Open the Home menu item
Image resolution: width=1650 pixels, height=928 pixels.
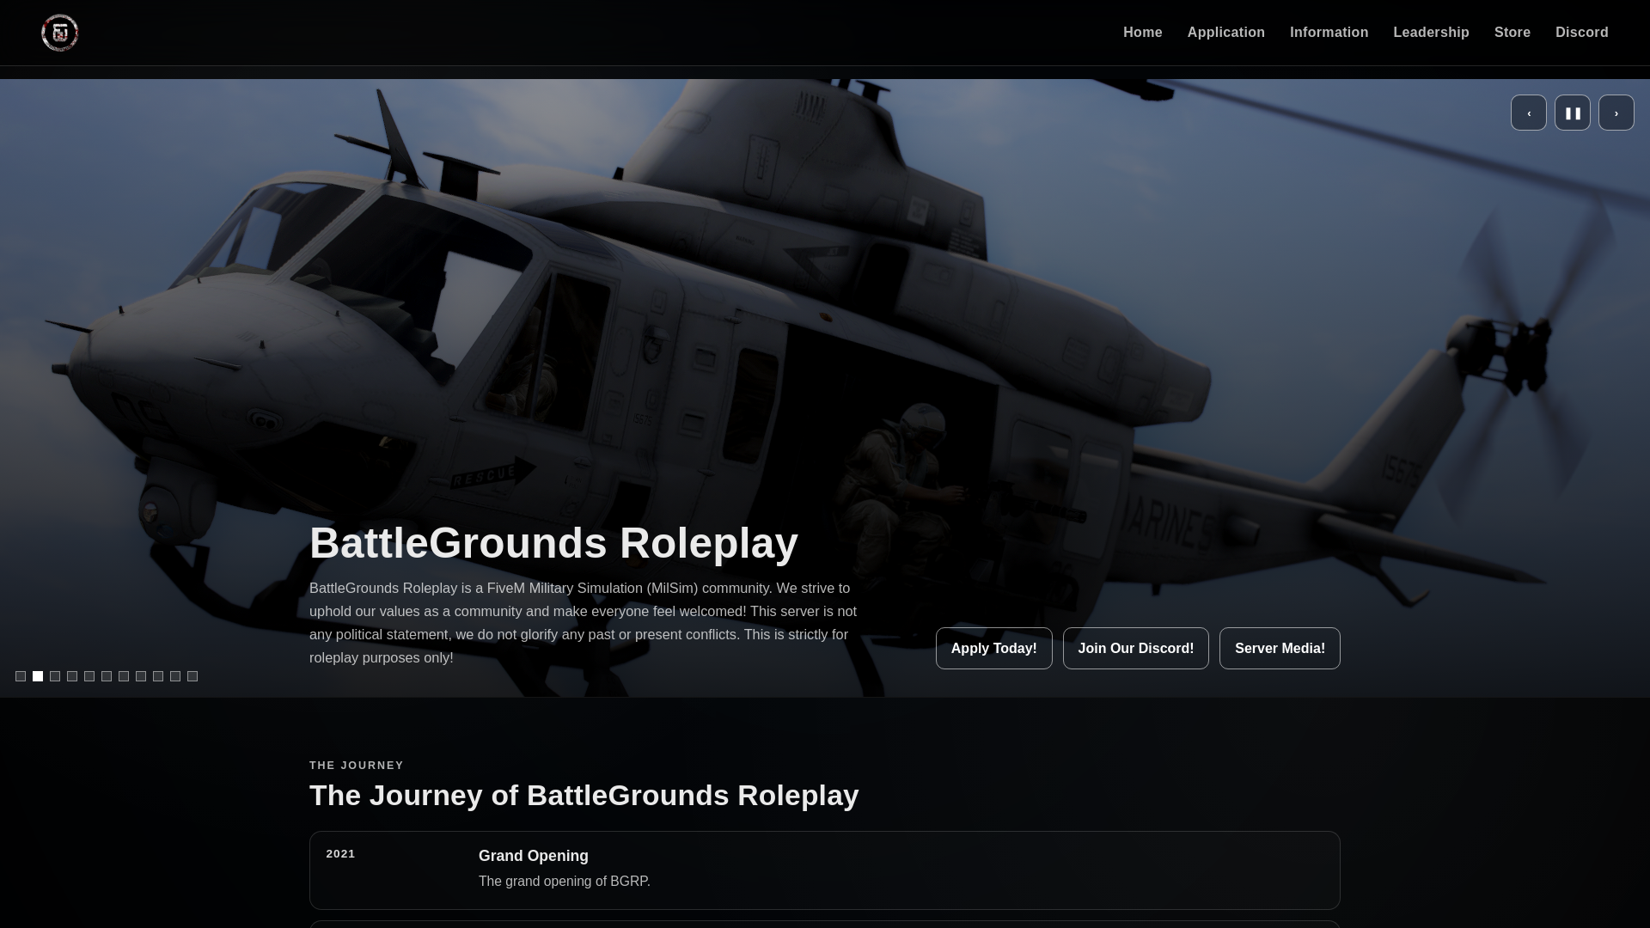click(x=1143, y=33)
